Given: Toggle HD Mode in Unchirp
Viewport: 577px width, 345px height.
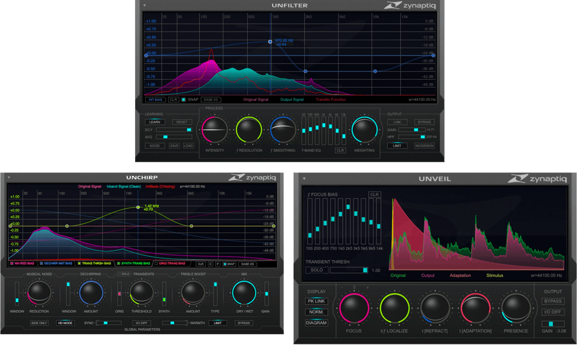Looking at the screenshot, I should [x=65, y=323].
